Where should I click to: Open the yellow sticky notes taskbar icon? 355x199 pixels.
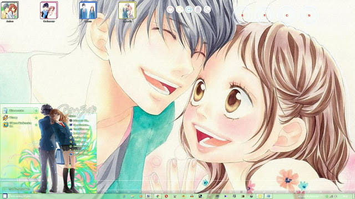point(260,196)
